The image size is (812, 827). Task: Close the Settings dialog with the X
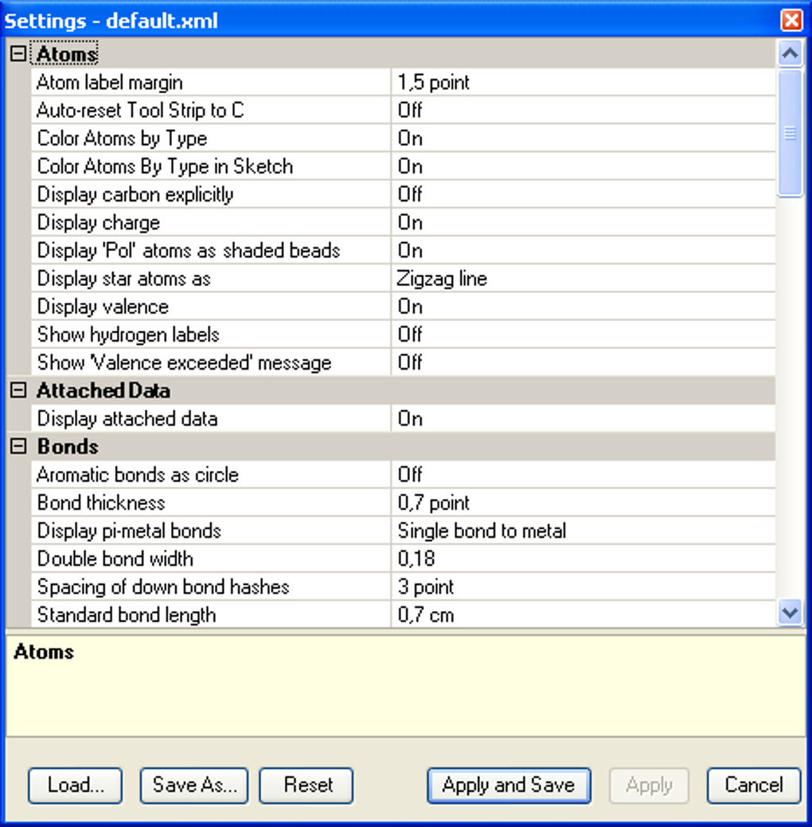click(791, 21)
